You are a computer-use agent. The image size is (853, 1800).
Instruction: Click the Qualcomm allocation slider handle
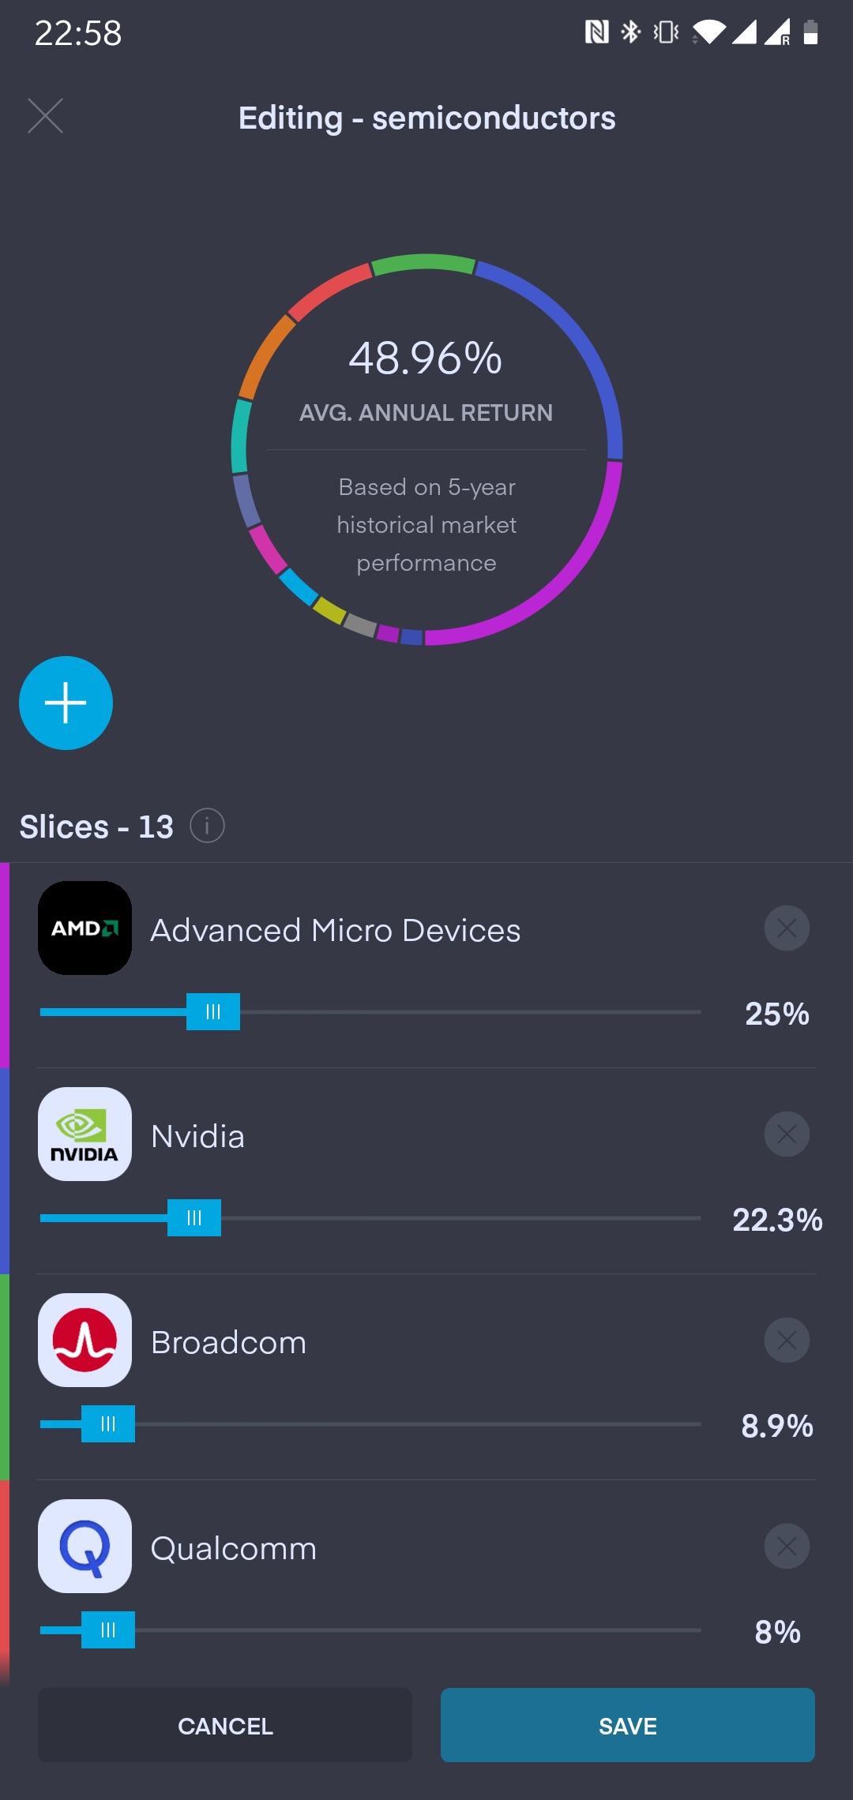pyautogui.click(x=108, y=1630)
